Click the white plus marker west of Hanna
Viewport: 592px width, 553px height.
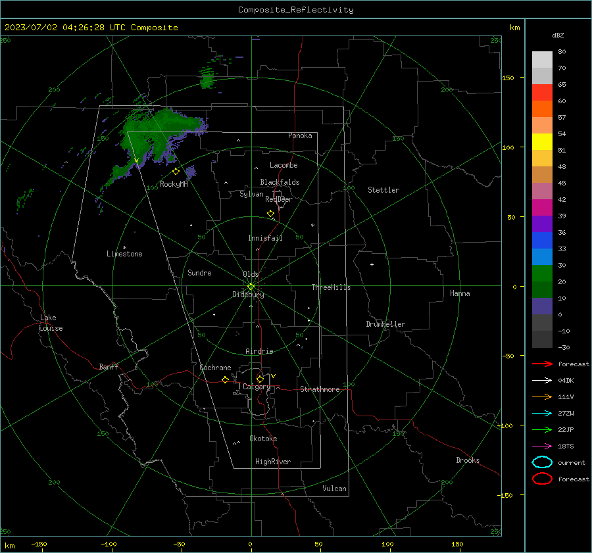click(372, 264)
